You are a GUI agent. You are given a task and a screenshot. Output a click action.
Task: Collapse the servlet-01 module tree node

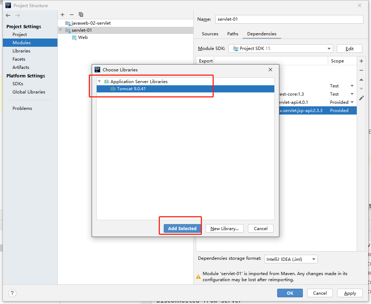tap(61, 30)
